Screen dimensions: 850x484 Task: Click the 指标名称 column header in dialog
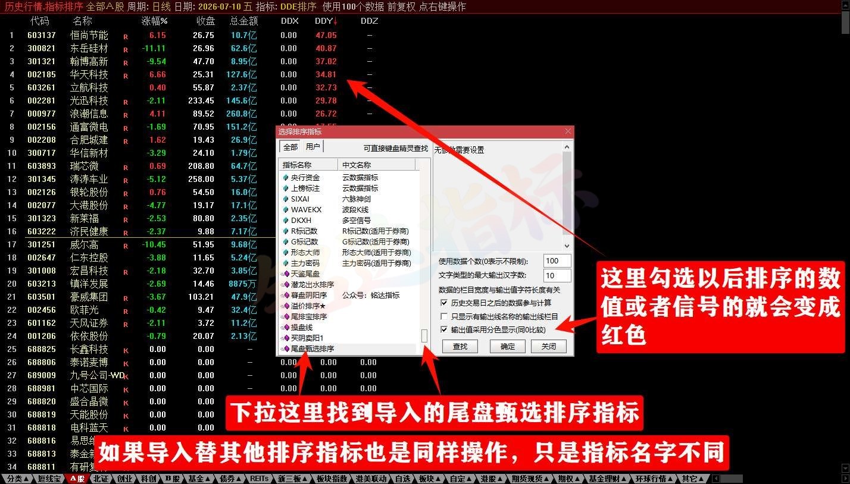click(x=308, y=165)
